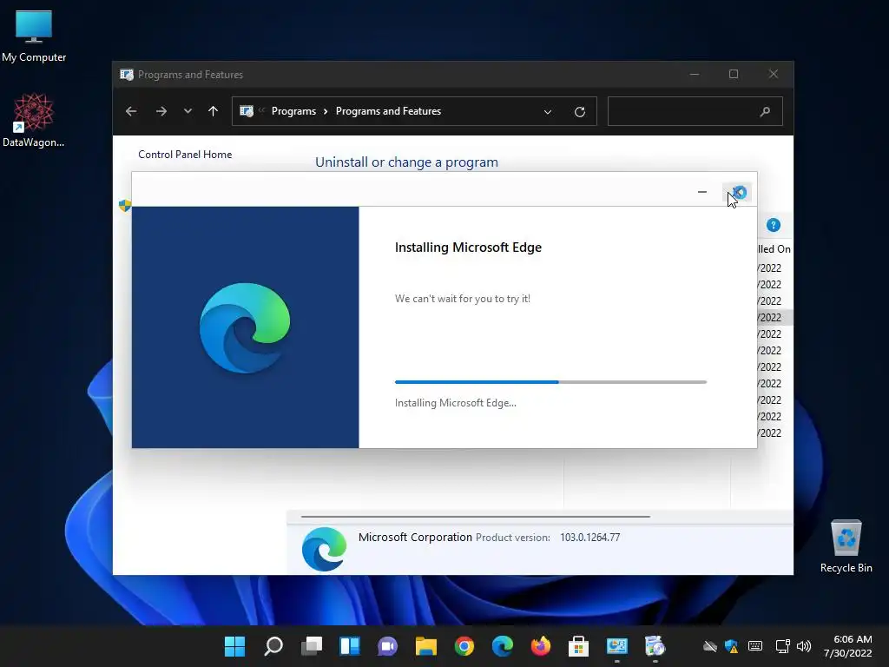The height and width of the screenshot is (667, 889).
Task: Minimize the Programs and Features window
Action: coord(695,75)
